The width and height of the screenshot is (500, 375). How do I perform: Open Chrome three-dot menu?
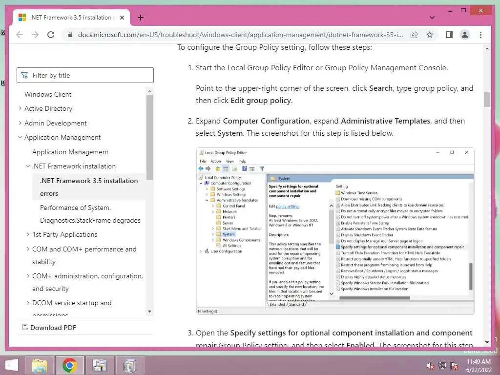click(480, 35)
